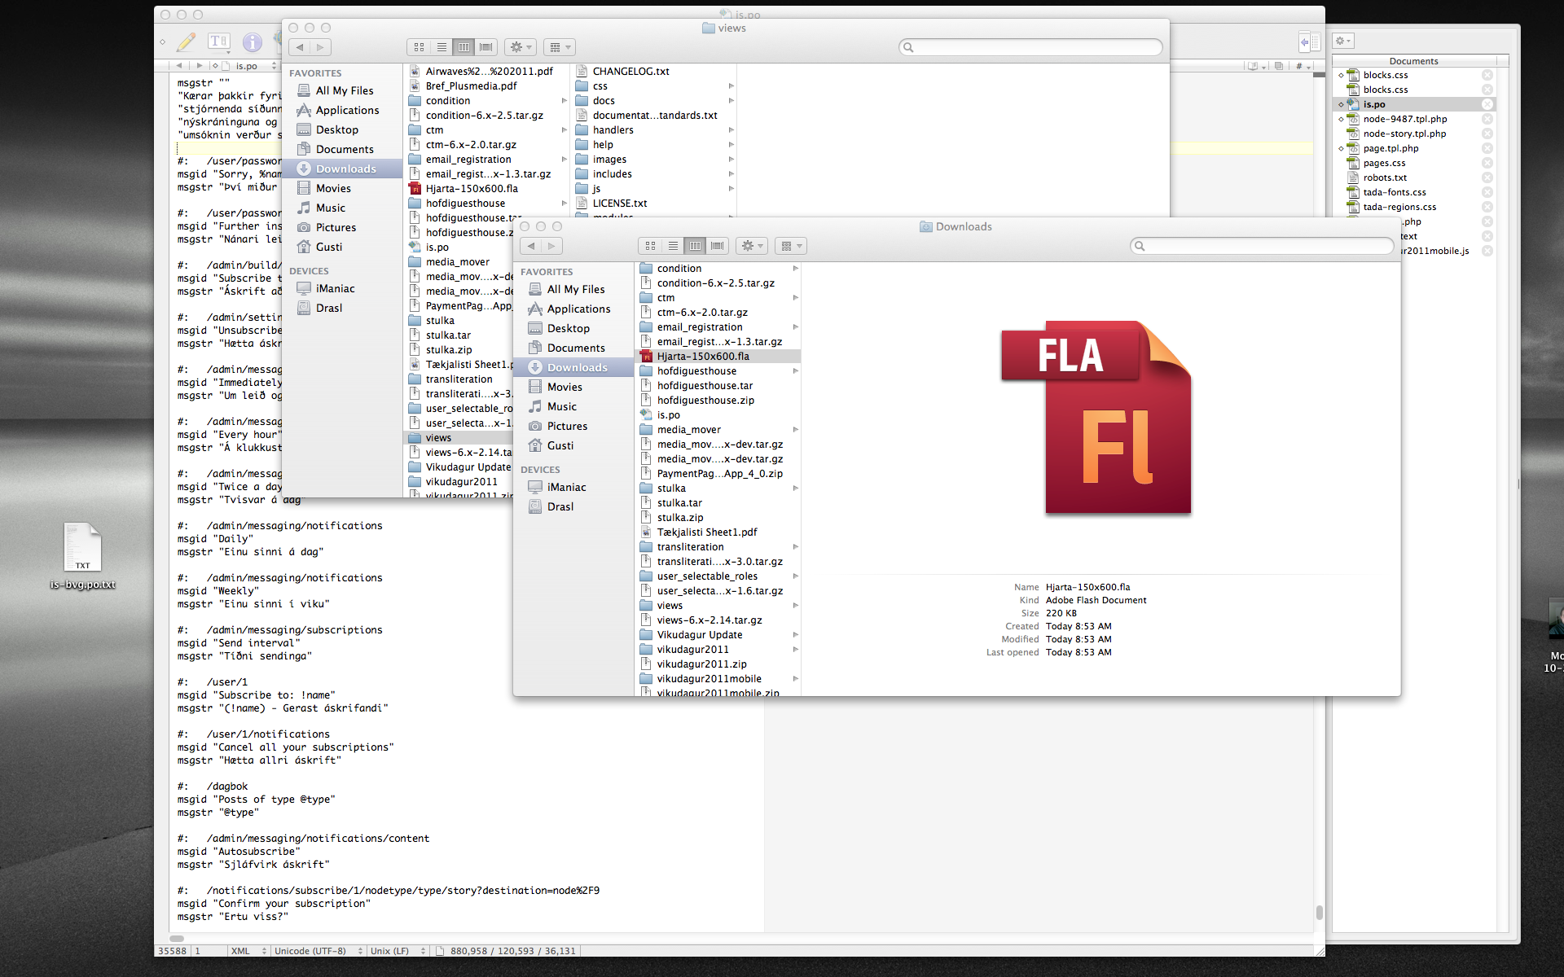This screenshot has height=977, width=1564.
Task: Switch views window to column view
Action: click(463, 47)
